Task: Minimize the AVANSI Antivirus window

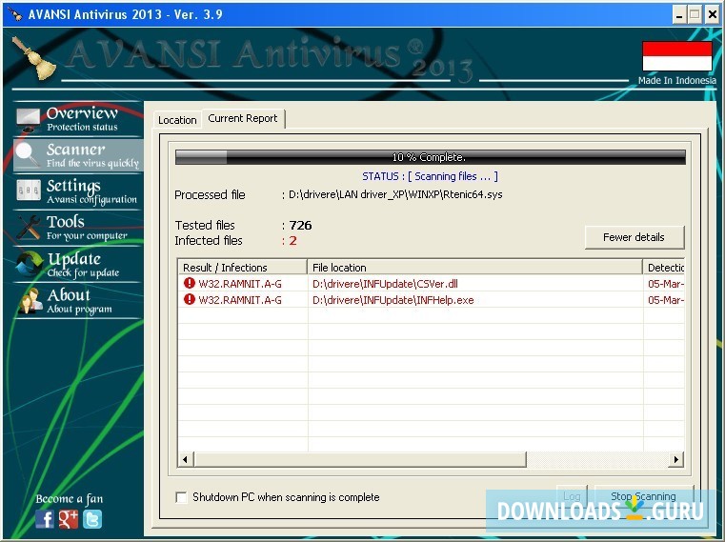Action: (x=678, y=15)
